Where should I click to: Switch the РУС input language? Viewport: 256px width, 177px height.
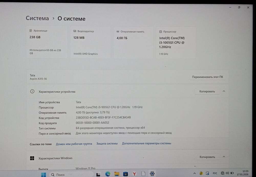click(215, 173)
